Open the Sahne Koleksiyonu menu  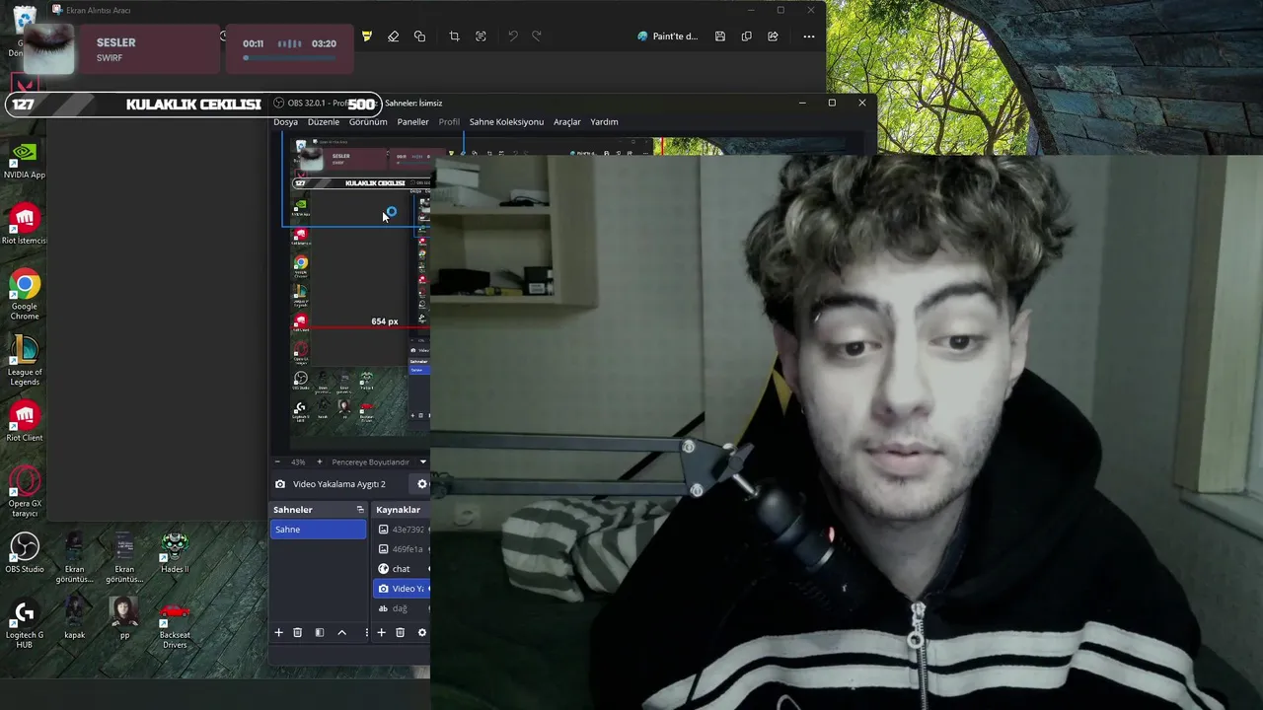[x=506, y=122]
